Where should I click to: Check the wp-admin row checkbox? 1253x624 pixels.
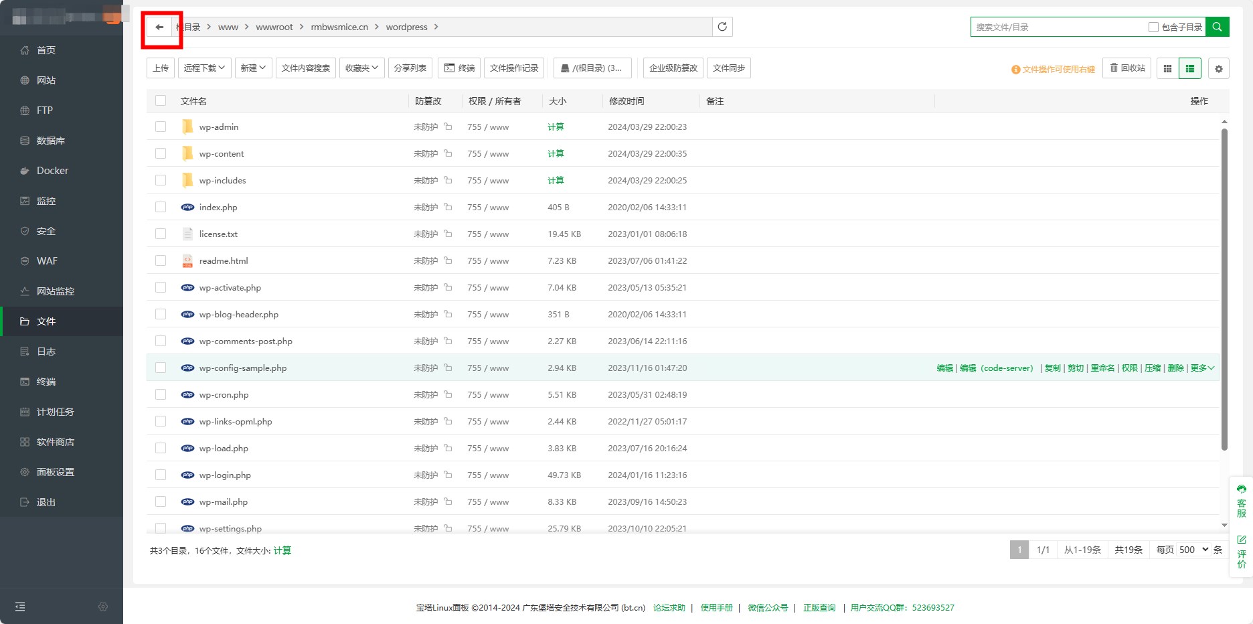[161, 127]
